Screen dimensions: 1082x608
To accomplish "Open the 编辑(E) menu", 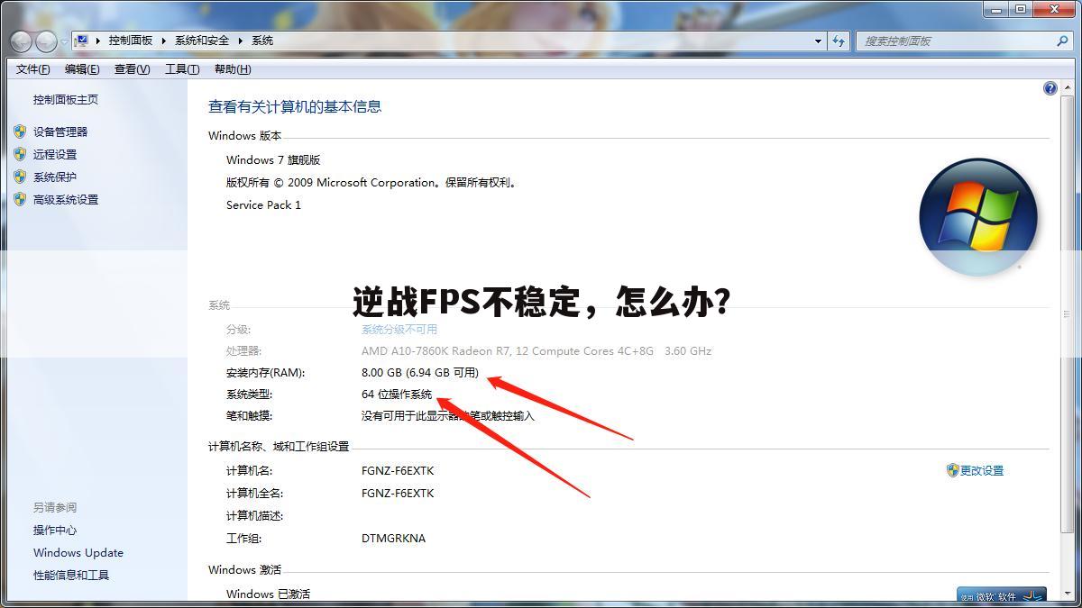I will coord(82,69).
